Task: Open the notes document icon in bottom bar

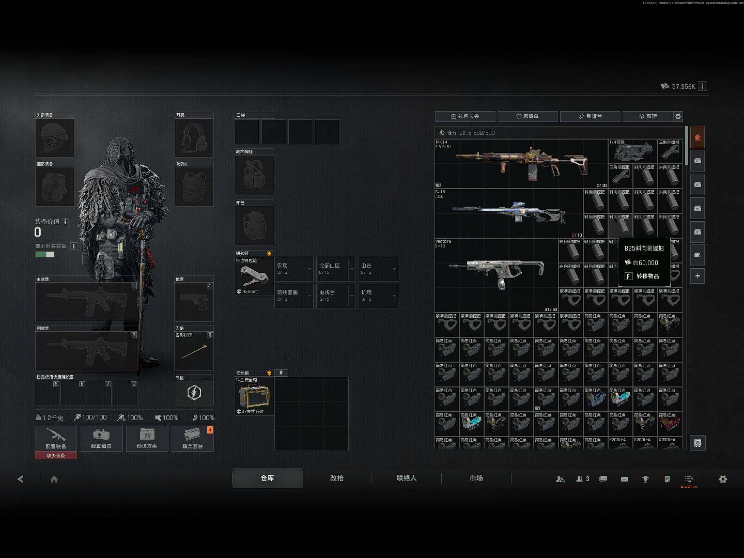Action: [x=667, y=479]
